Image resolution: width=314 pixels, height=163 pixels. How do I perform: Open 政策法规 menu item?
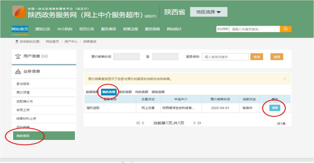pos(130,29)
